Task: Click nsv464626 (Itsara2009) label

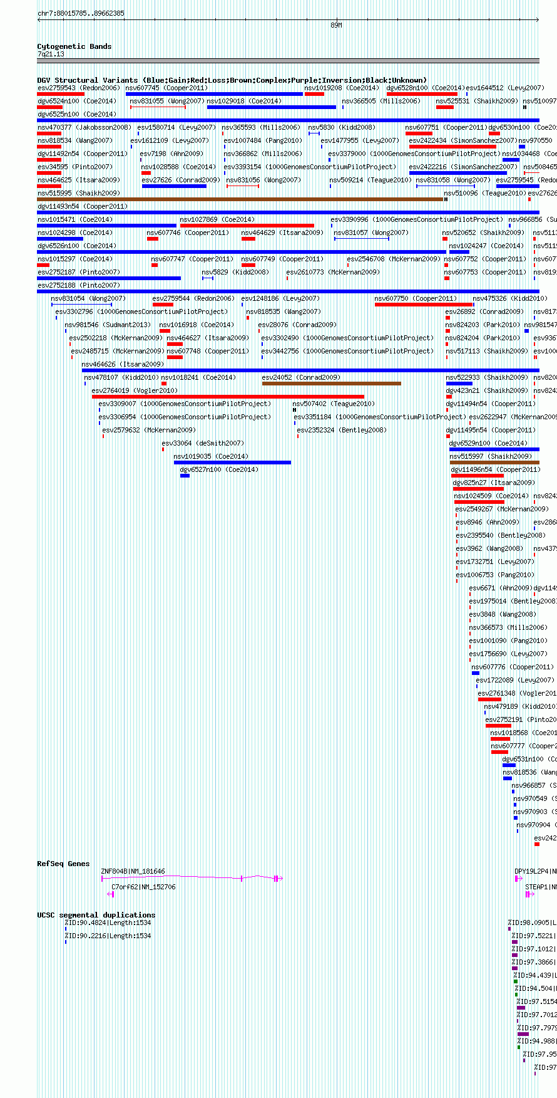Action: coord(123,365)
